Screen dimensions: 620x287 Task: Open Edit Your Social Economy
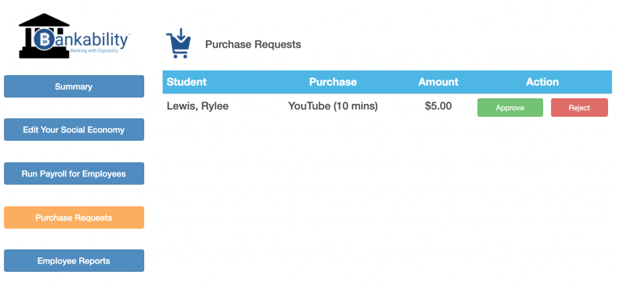point(74,130)
